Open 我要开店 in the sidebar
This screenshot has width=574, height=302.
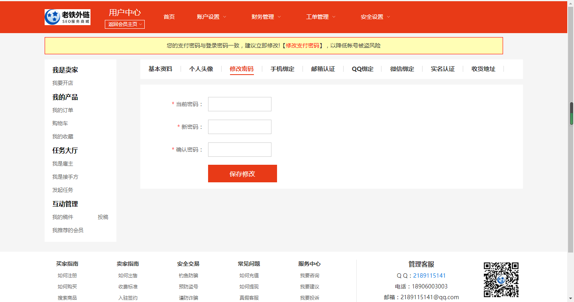point(62,83)
